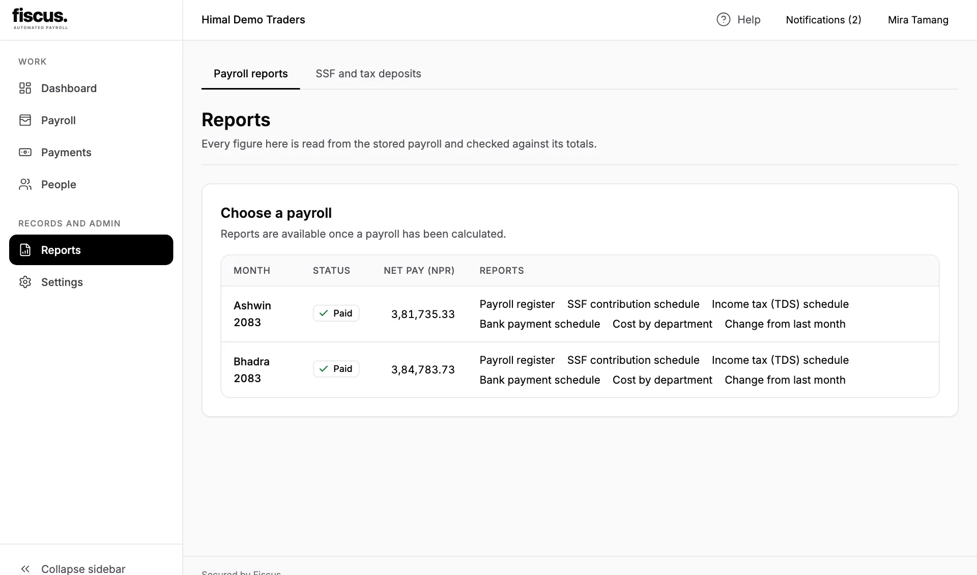Click the Settings gear icon
The image size is (977, 575).
click(x=25, y=282)
